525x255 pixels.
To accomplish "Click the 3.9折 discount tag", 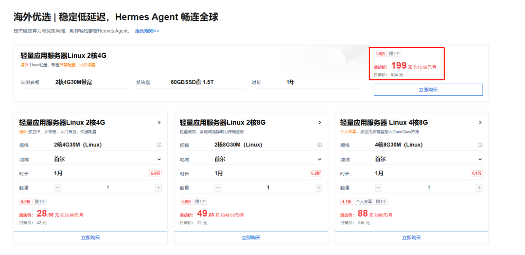I will (x=380, y=54).
